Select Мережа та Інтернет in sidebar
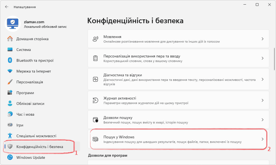The height and width of the screenshot is (165, 276). pos(42,71)
